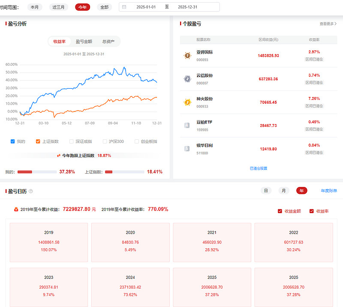Open the 年度账单 link
343x307 pixels.
[329, 191]
